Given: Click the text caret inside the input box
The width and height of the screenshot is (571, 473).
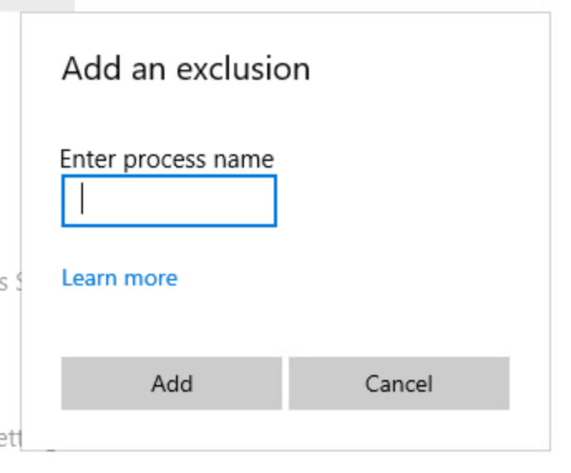Looking at the screenshot, I should coord(82,200).
